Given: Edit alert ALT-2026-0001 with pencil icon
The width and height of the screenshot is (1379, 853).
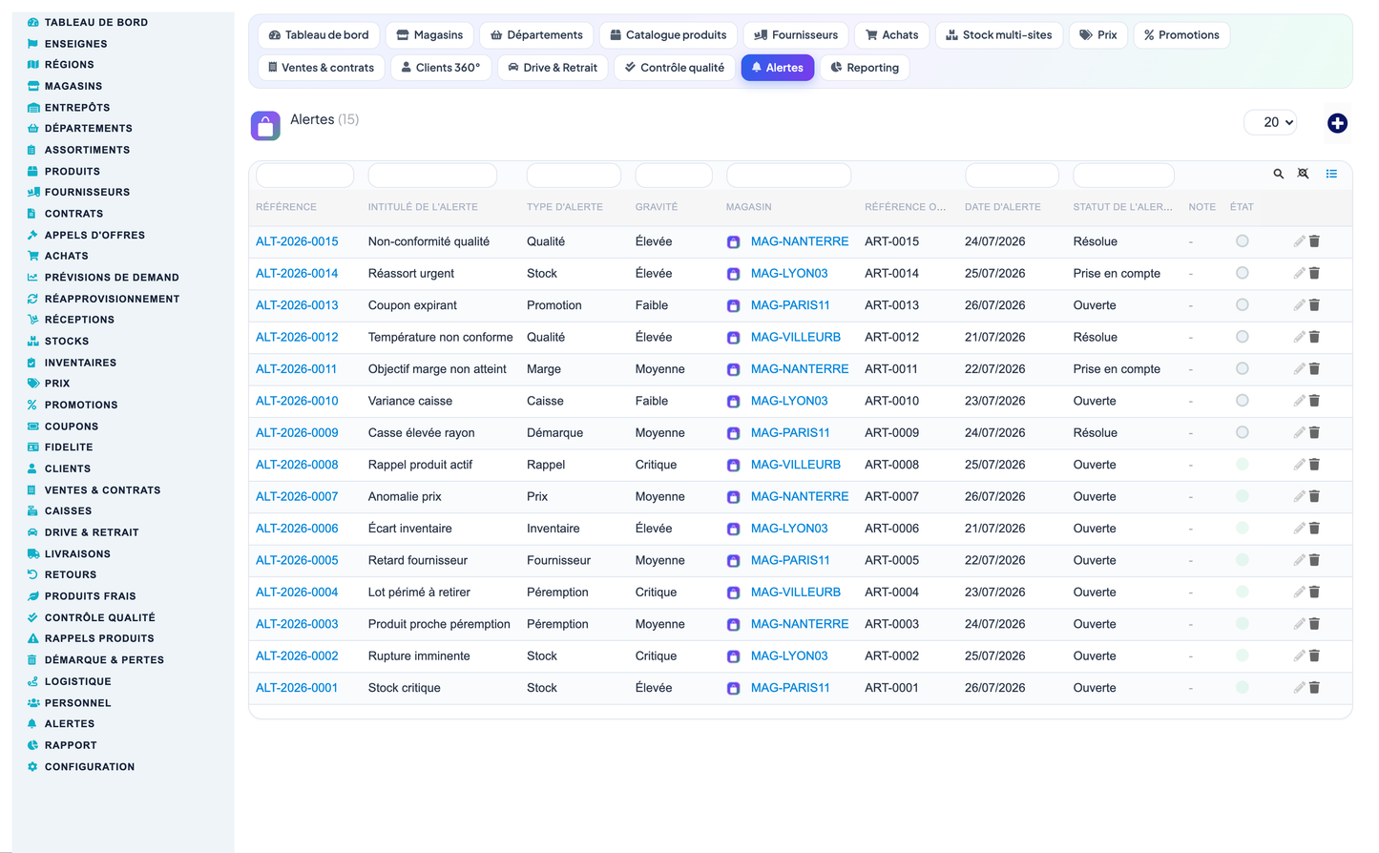Looking at the screenshot, I should pyautogui.click(x=1299, y=688).
